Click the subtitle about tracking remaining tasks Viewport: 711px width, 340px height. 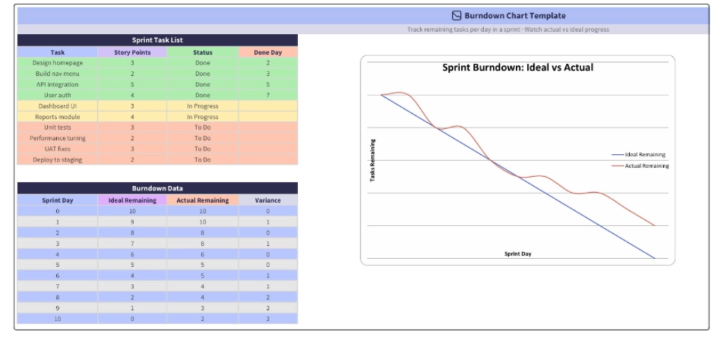coord(508,29)
